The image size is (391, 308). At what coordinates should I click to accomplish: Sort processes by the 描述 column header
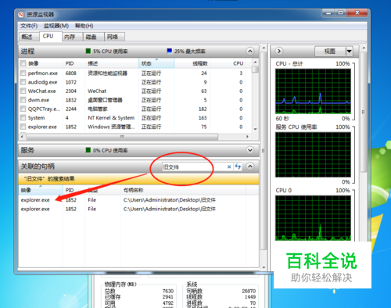[112, 63]
